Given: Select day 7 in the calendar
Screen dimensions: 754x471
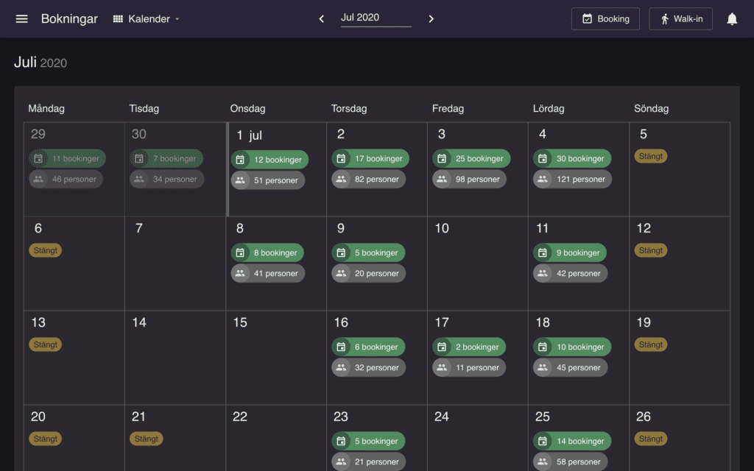Looking at the screenshot, I should coord(139,228).
